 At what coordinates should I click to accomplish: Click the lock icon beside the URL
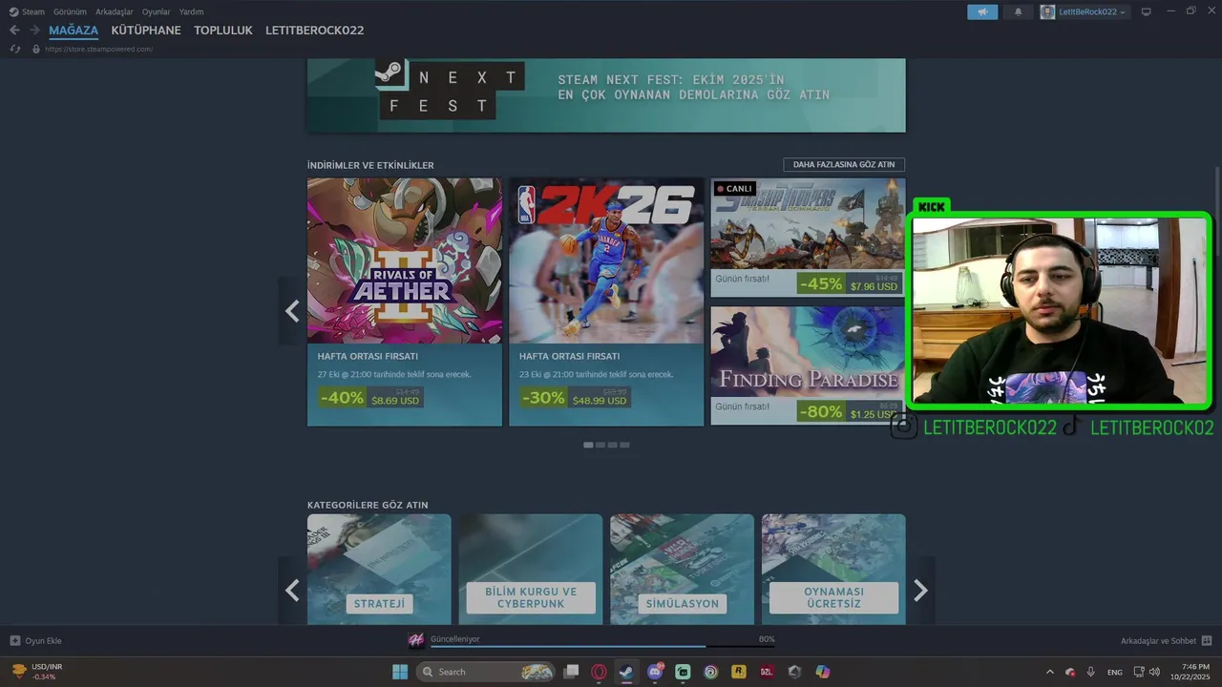point(36,49)
